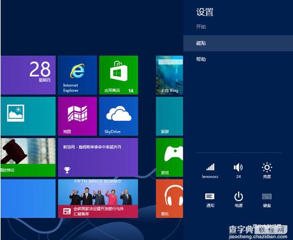The height and width of the screenshot is (240, 293).
Task: Open the 旅游 Travel tile
Action: pyautogui.click(x=169, y=116)
